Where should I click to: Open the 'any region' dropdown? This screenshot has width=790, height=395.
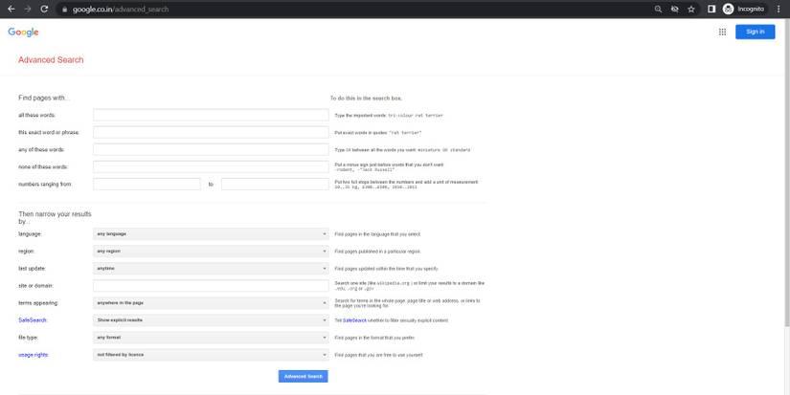coord(211,252)
